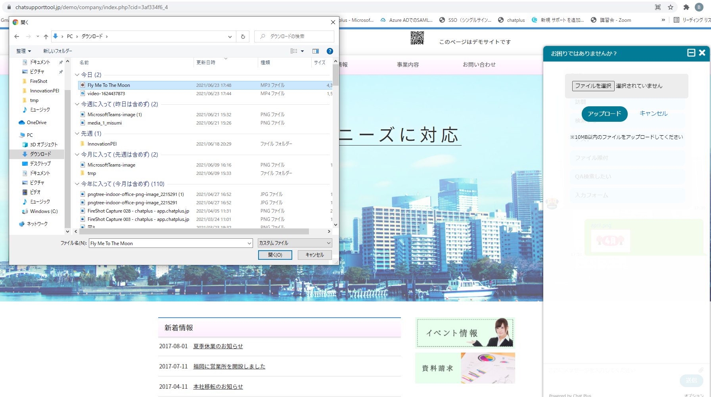Click the back arrow in file dialog

click(17, 36)
